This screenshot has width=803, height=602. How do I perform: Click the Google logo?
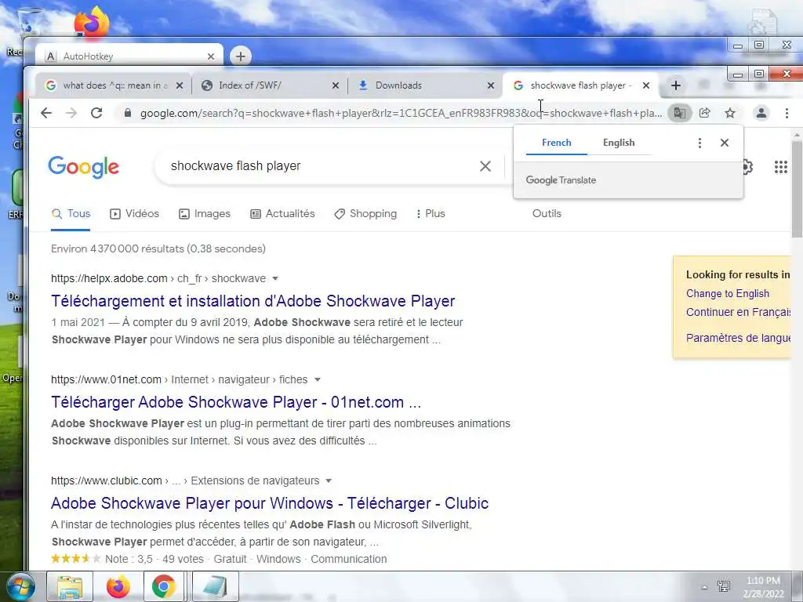(x=83, y=166)
